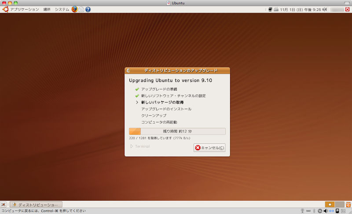Open the Ubuntu logo applications menu icon
The height and width of the screenshot is (214, 352).
pyautogui.click(x=5, y=9)
